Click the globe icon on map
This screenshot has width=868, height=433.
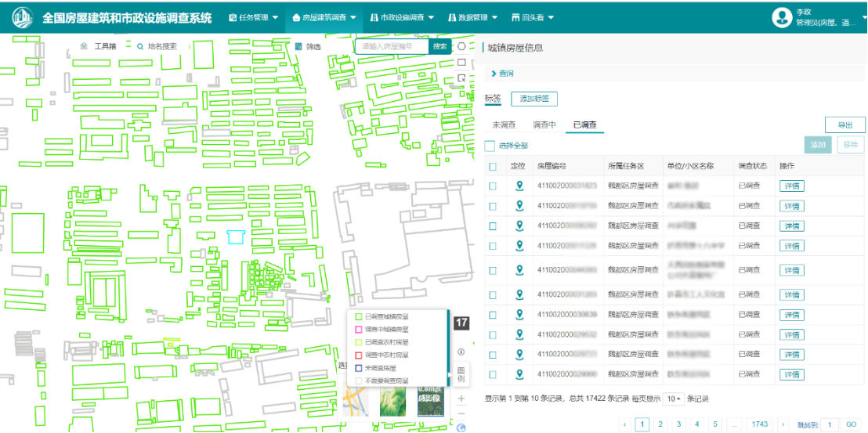click(461, 428)
